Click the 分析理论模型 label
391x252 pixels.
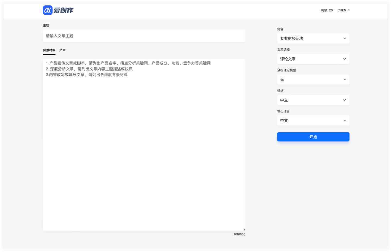tap(286, 70)
